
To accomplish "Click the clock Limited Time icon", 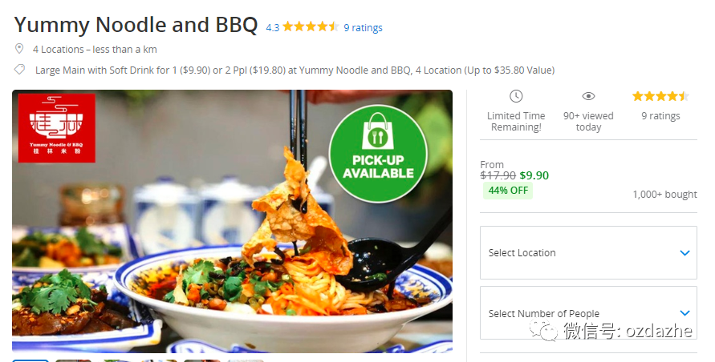I will (x=516, y=96).
